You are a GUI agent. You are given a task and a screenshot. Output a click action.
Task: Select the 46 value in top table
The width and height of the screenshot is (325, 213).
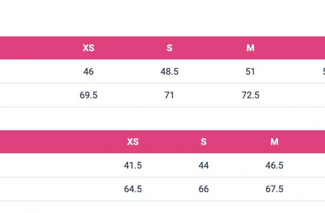point(89,71)
